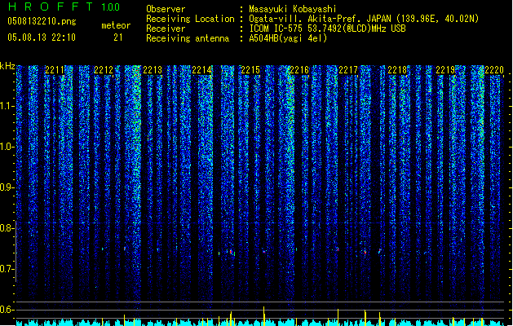Click the 0.8 kHz axis tick label
Viewport: 513px width, 326px height.
tap(7, 228)
